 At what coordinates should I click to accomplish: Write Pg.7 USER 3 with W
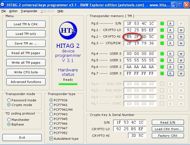click(x=181, y=74)
